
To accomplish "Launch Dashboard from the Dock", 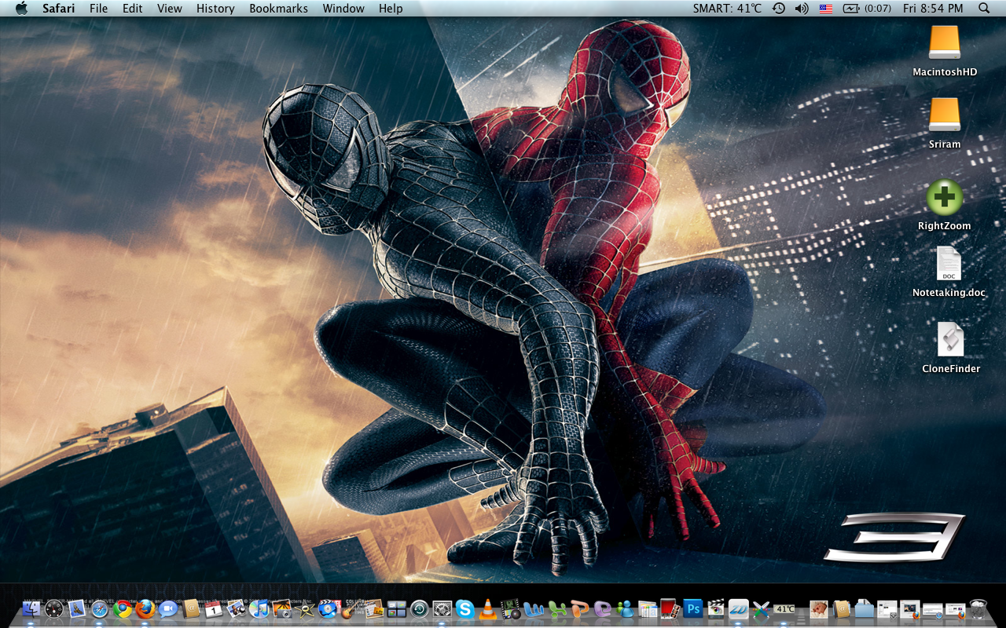I will pyautogui.click(x=54, y=608).
